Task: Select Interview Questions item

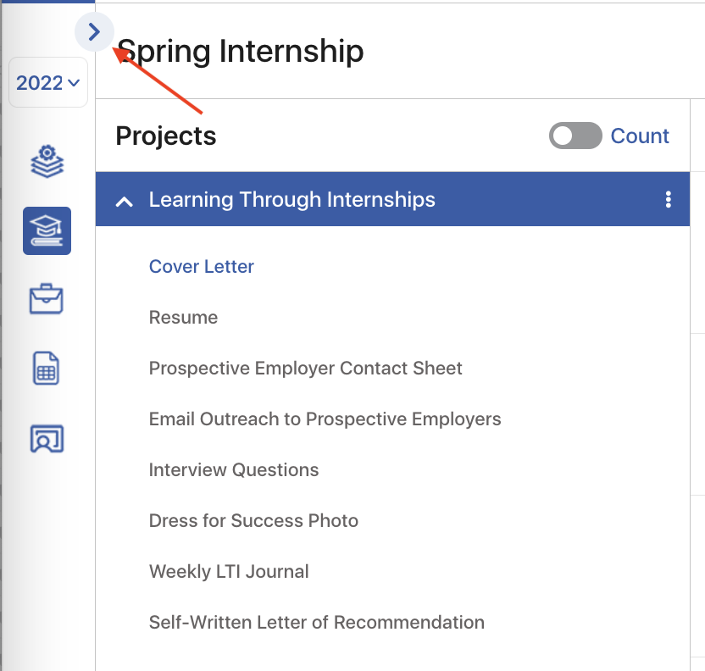Action: 234,469
